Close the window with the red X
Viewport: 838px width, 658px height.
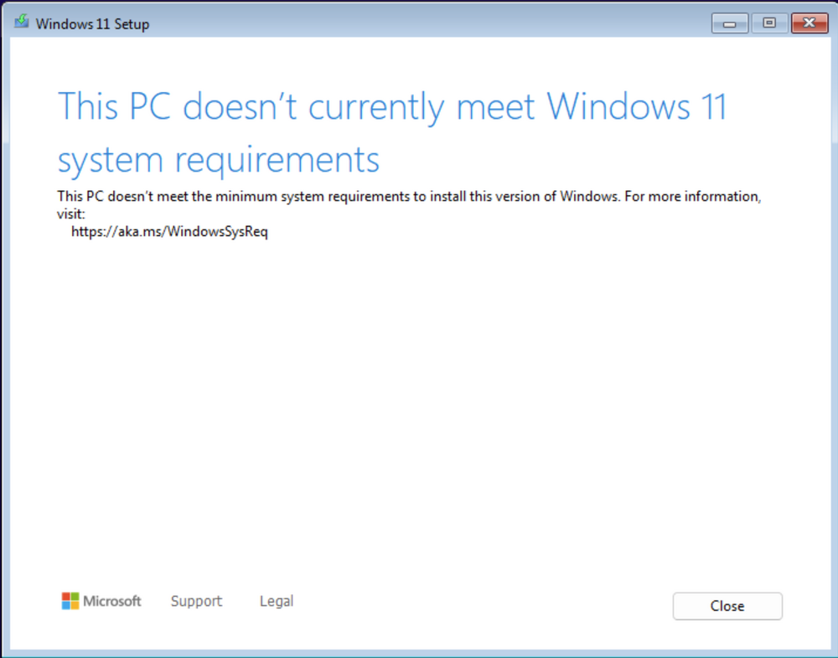pos(810,23)
